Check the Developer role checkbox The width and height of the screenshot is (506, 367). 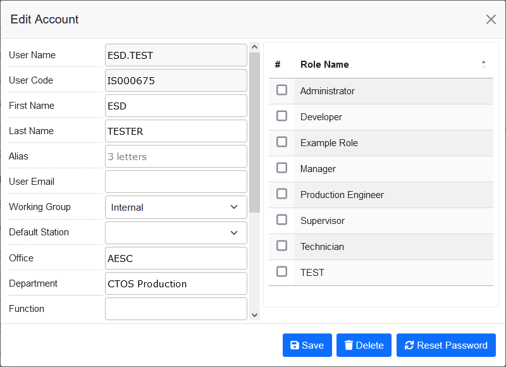(282, 116)
